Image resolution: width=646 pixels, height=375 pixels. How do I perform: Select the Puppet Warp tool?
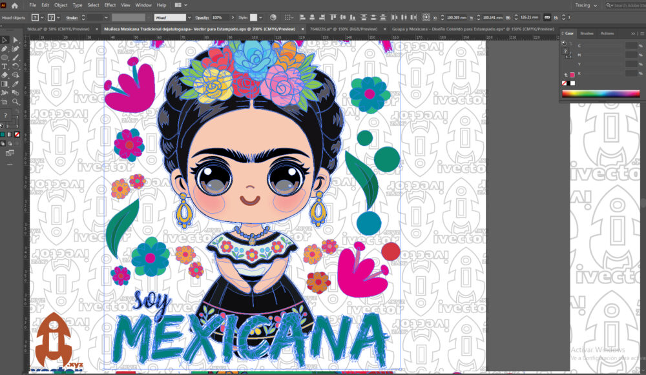5,92
